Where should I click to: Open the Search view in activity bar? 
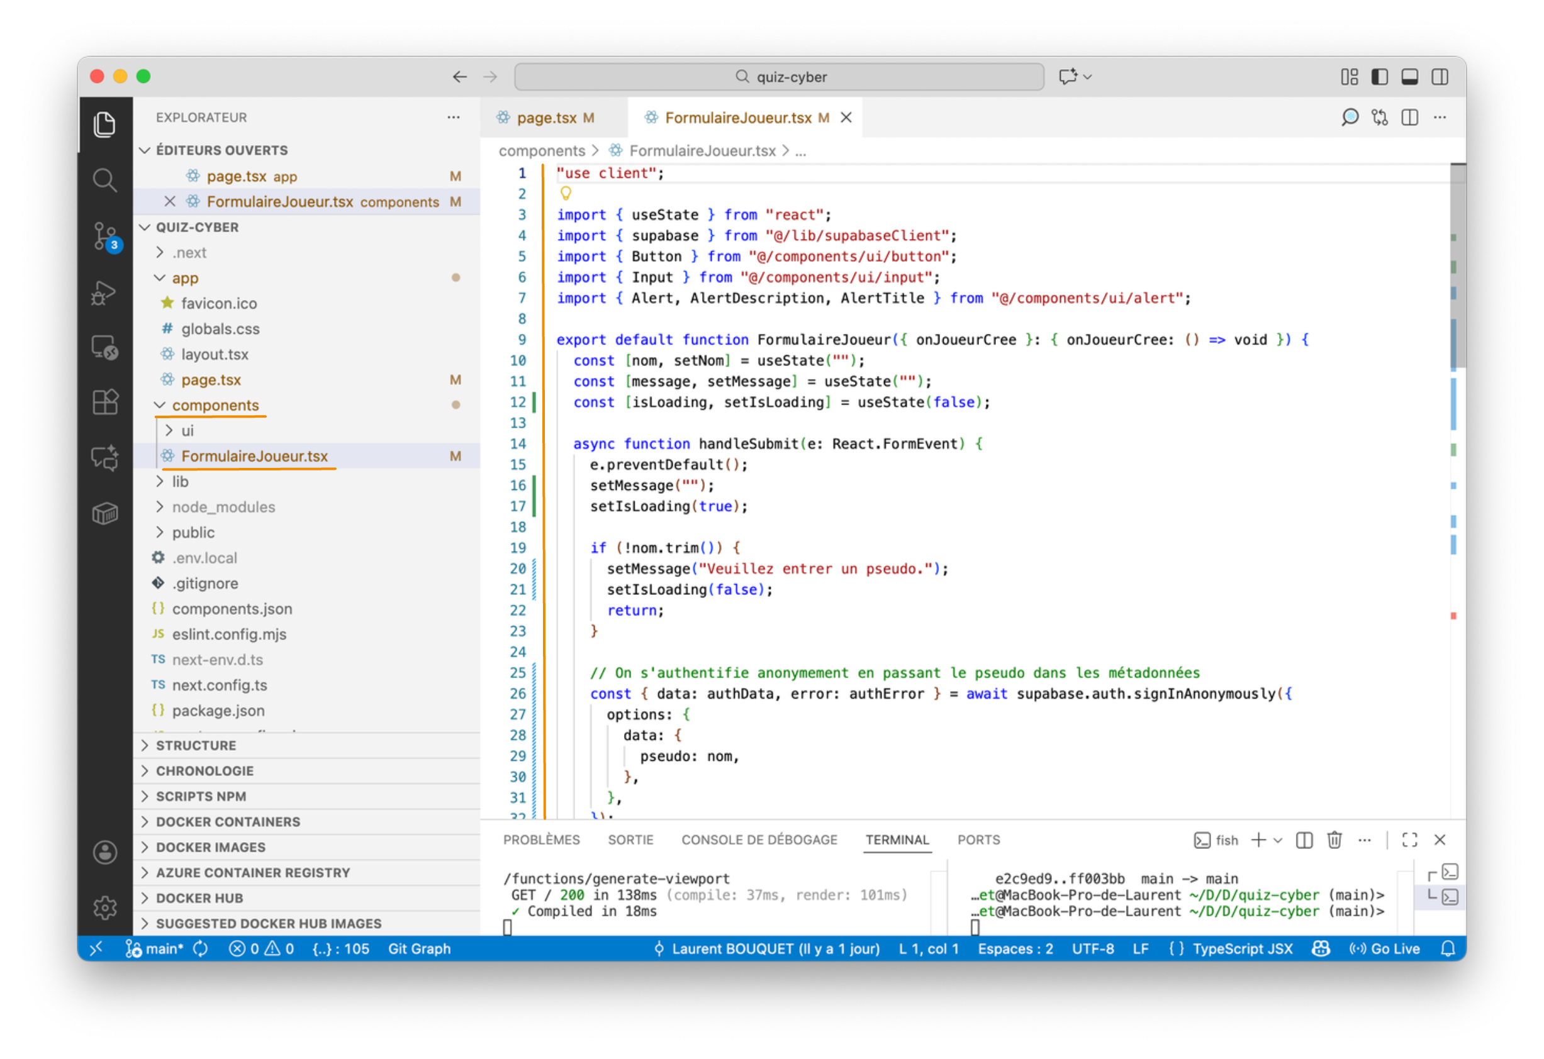click(104, 180)
